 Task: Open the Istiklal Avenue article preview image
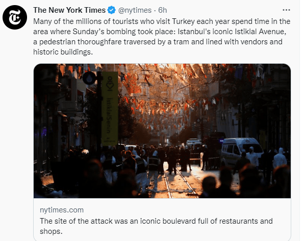pyautogui.click(x=162, y=131)
